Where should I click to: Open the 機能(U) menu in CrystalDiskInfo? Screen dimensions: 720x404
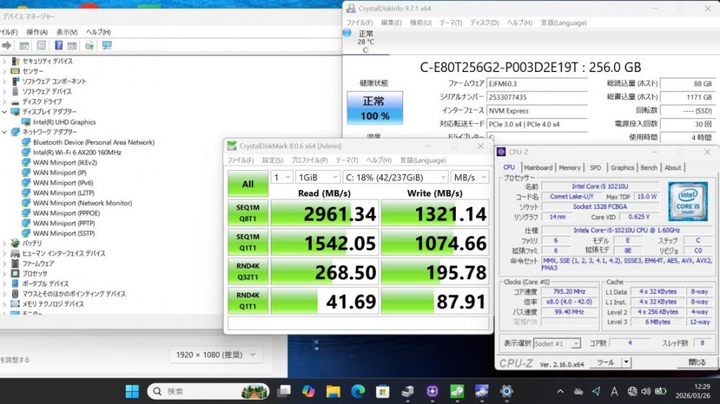(x=420, y=22)
